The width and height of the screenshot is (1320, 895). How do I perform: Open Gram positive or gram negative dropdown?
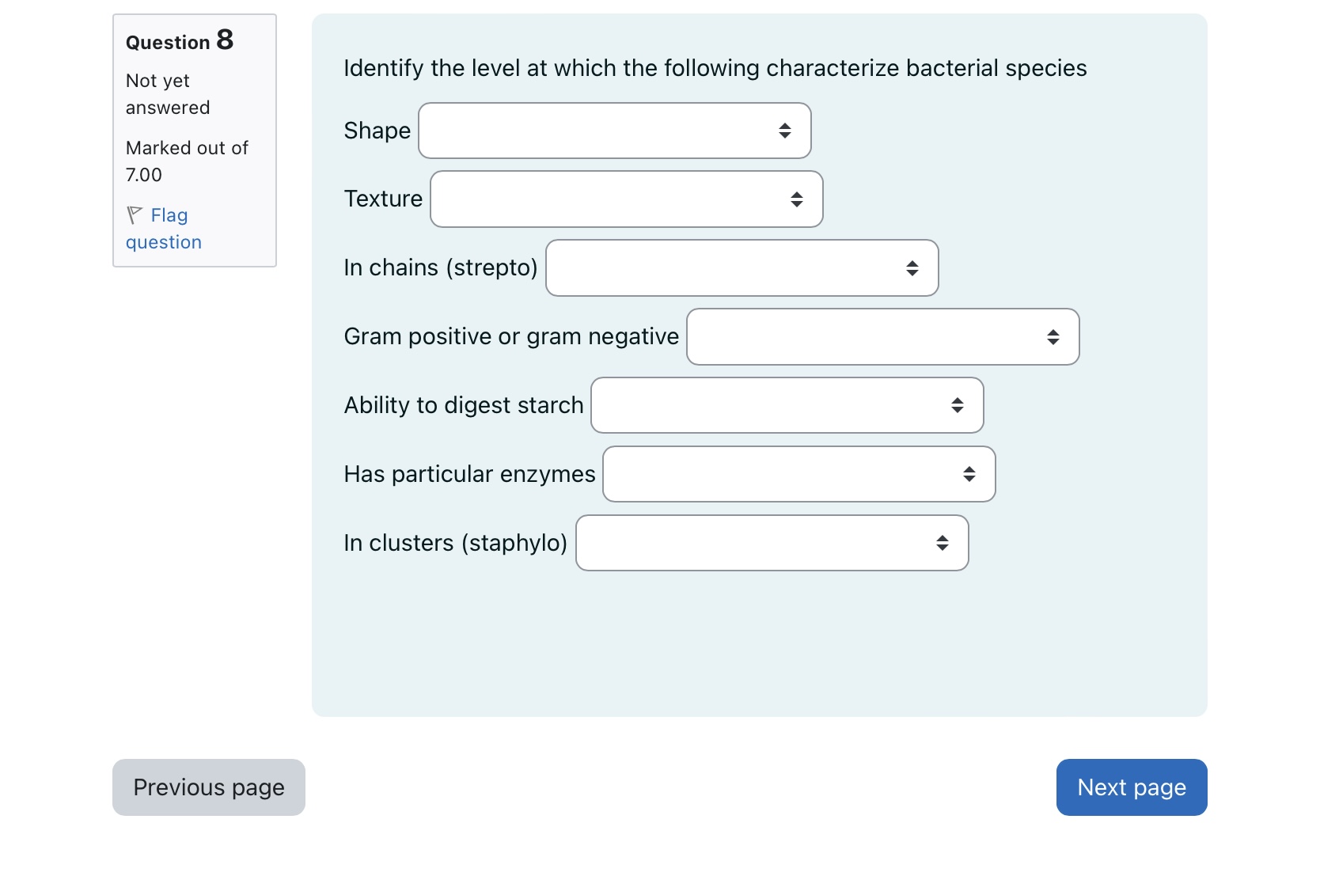coord(883,337)
